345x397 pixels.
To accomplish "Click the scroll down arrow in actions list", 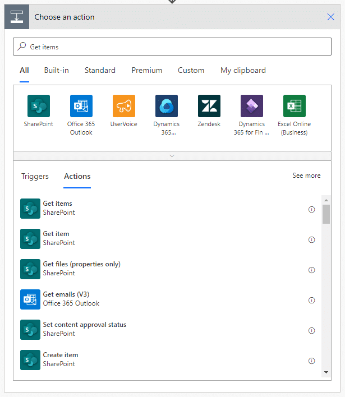I will (x=326, y=372).
